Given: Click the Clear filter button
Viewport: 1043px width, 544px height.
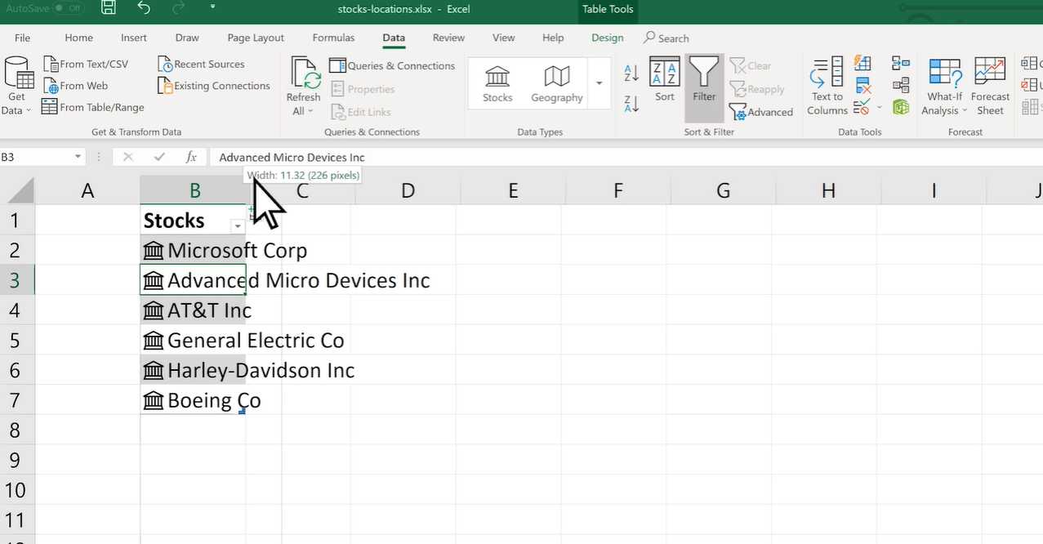Looking at the screenshot, I should [x=751, y=66].
